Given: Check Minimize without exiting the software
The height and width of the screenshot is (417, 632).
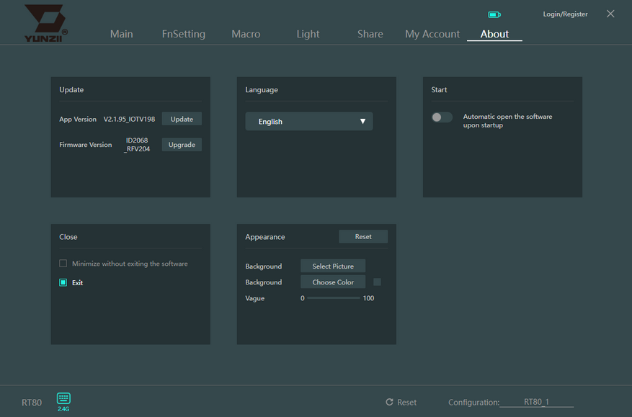Looking at the screenshot, I should 63,264.
